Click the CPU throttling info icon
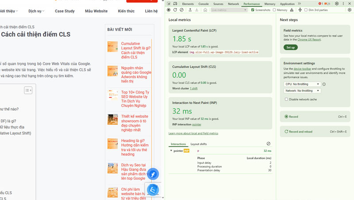Viewport: 354px width, 200px height. (x=324, y=84)
